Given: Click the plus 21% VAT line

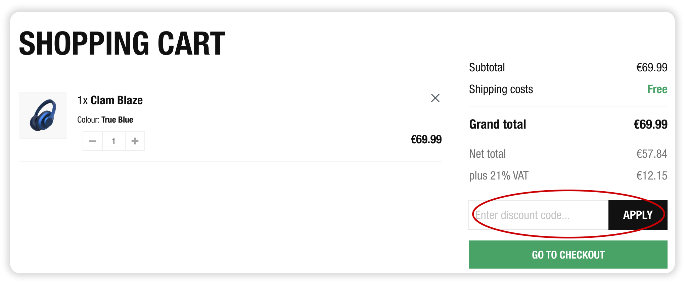Looking at the screenshot, I should (498, 175).
